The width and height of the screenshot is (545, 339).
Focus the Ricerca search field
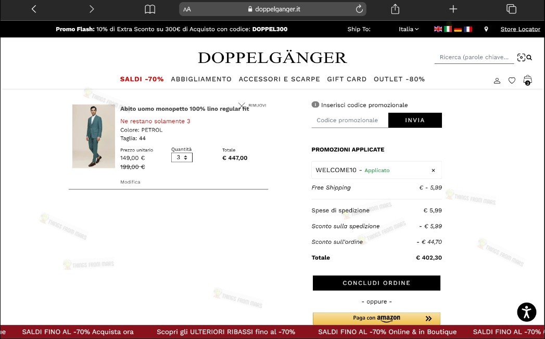tap(474, 57)
